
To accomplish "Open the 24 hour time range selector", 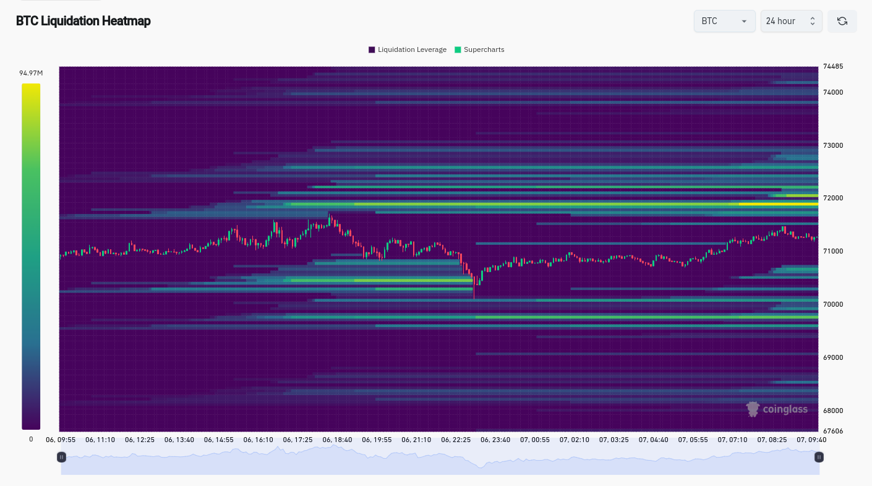I will pos(791,21).
